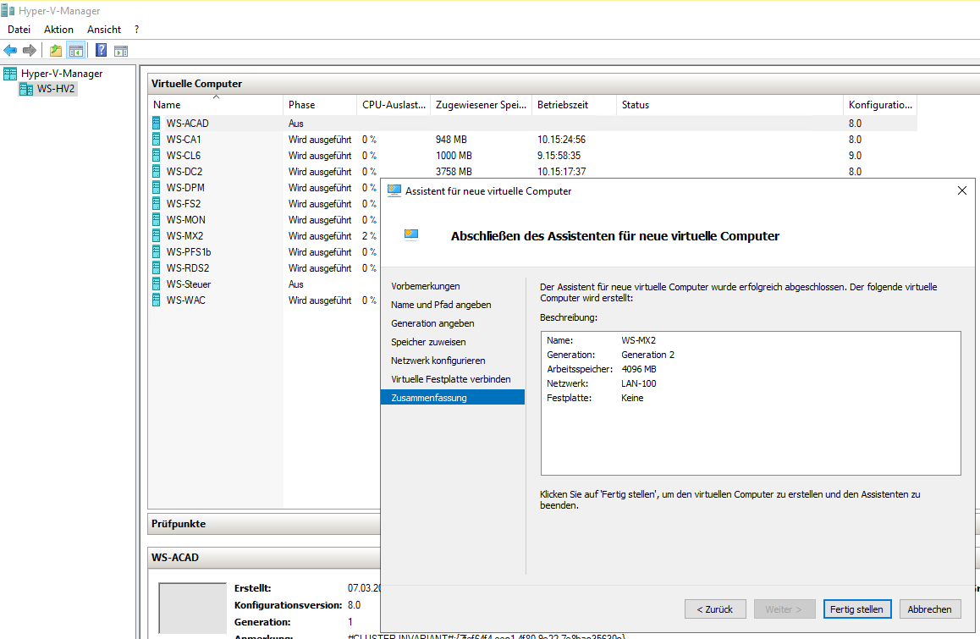Go to Name und Pfad angeben step
This screenshot has height=639, width=980.
coord(441,306)
